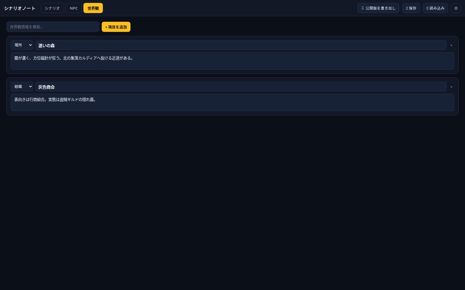
Task: Edit the 迷いの森 title field
Action: click(x=241, y=45)
